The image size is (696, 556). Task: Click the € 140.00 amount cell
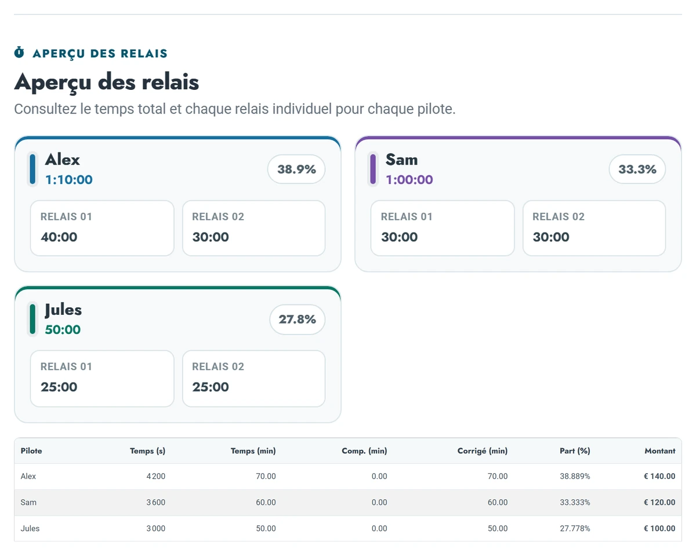659,477
